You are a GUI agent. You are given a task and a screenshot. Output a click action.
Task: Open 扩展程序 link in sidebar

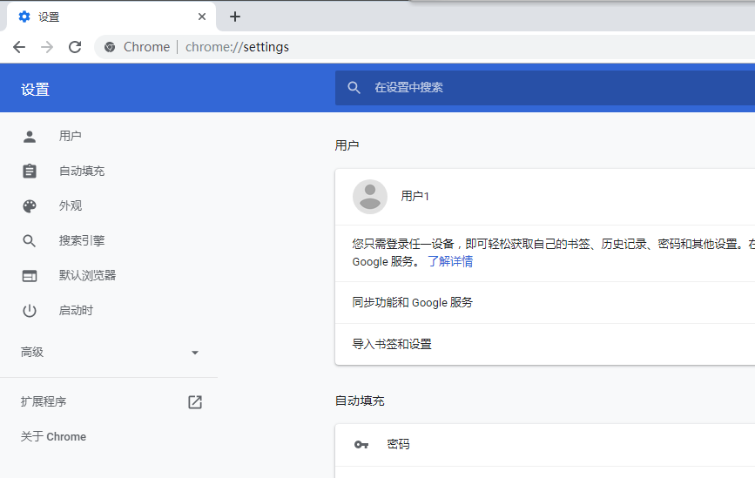[44, 402]
